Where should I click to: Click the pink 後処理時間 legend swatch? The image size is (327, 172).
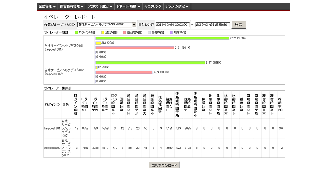125,32
